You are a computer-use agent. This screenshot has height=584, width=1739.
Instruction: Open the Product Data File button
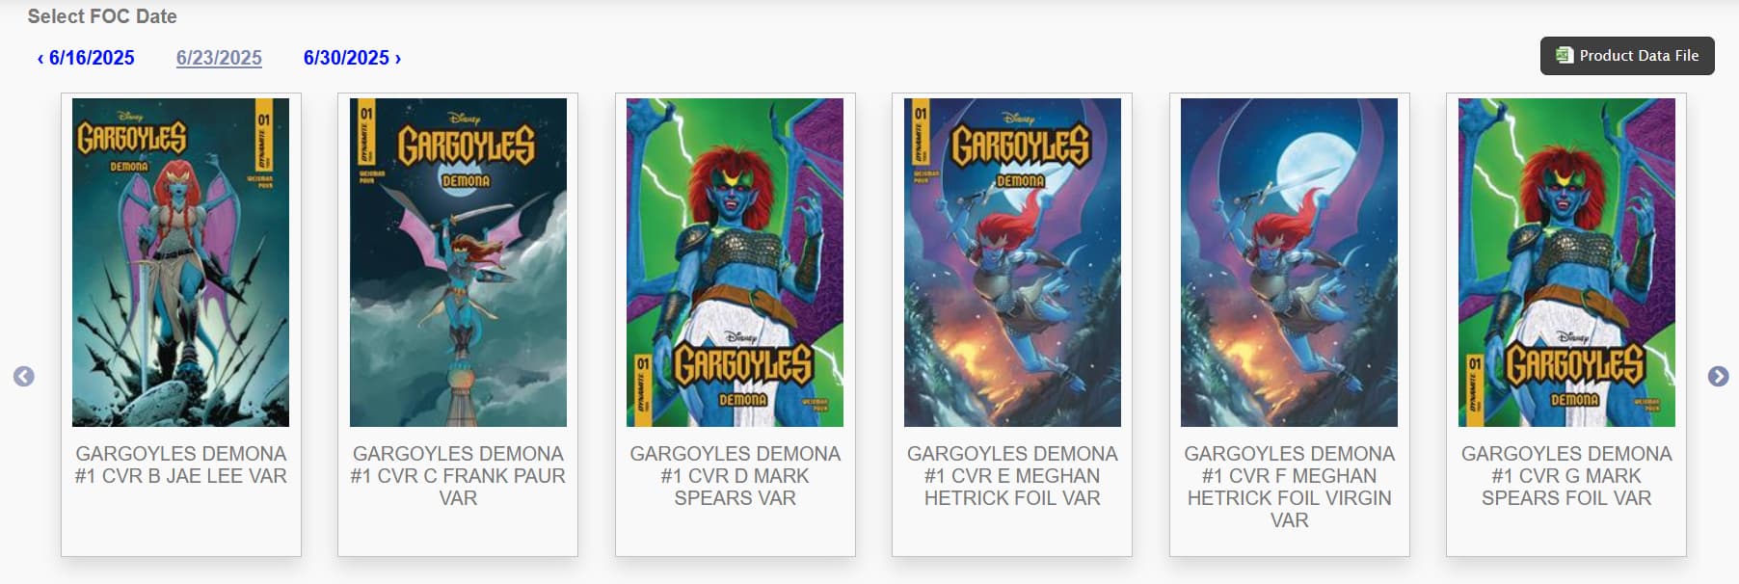(x=1627, y=56)
